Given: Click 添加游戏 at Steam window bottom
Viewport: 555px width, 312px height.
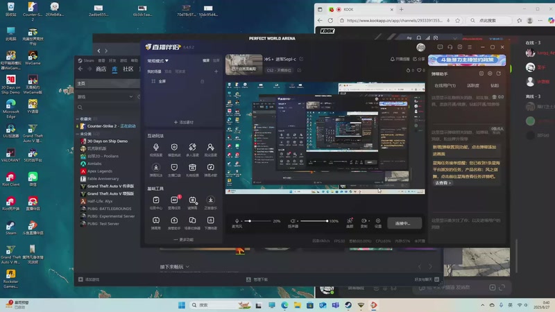Looking at the screenshot, I should 89,279.
